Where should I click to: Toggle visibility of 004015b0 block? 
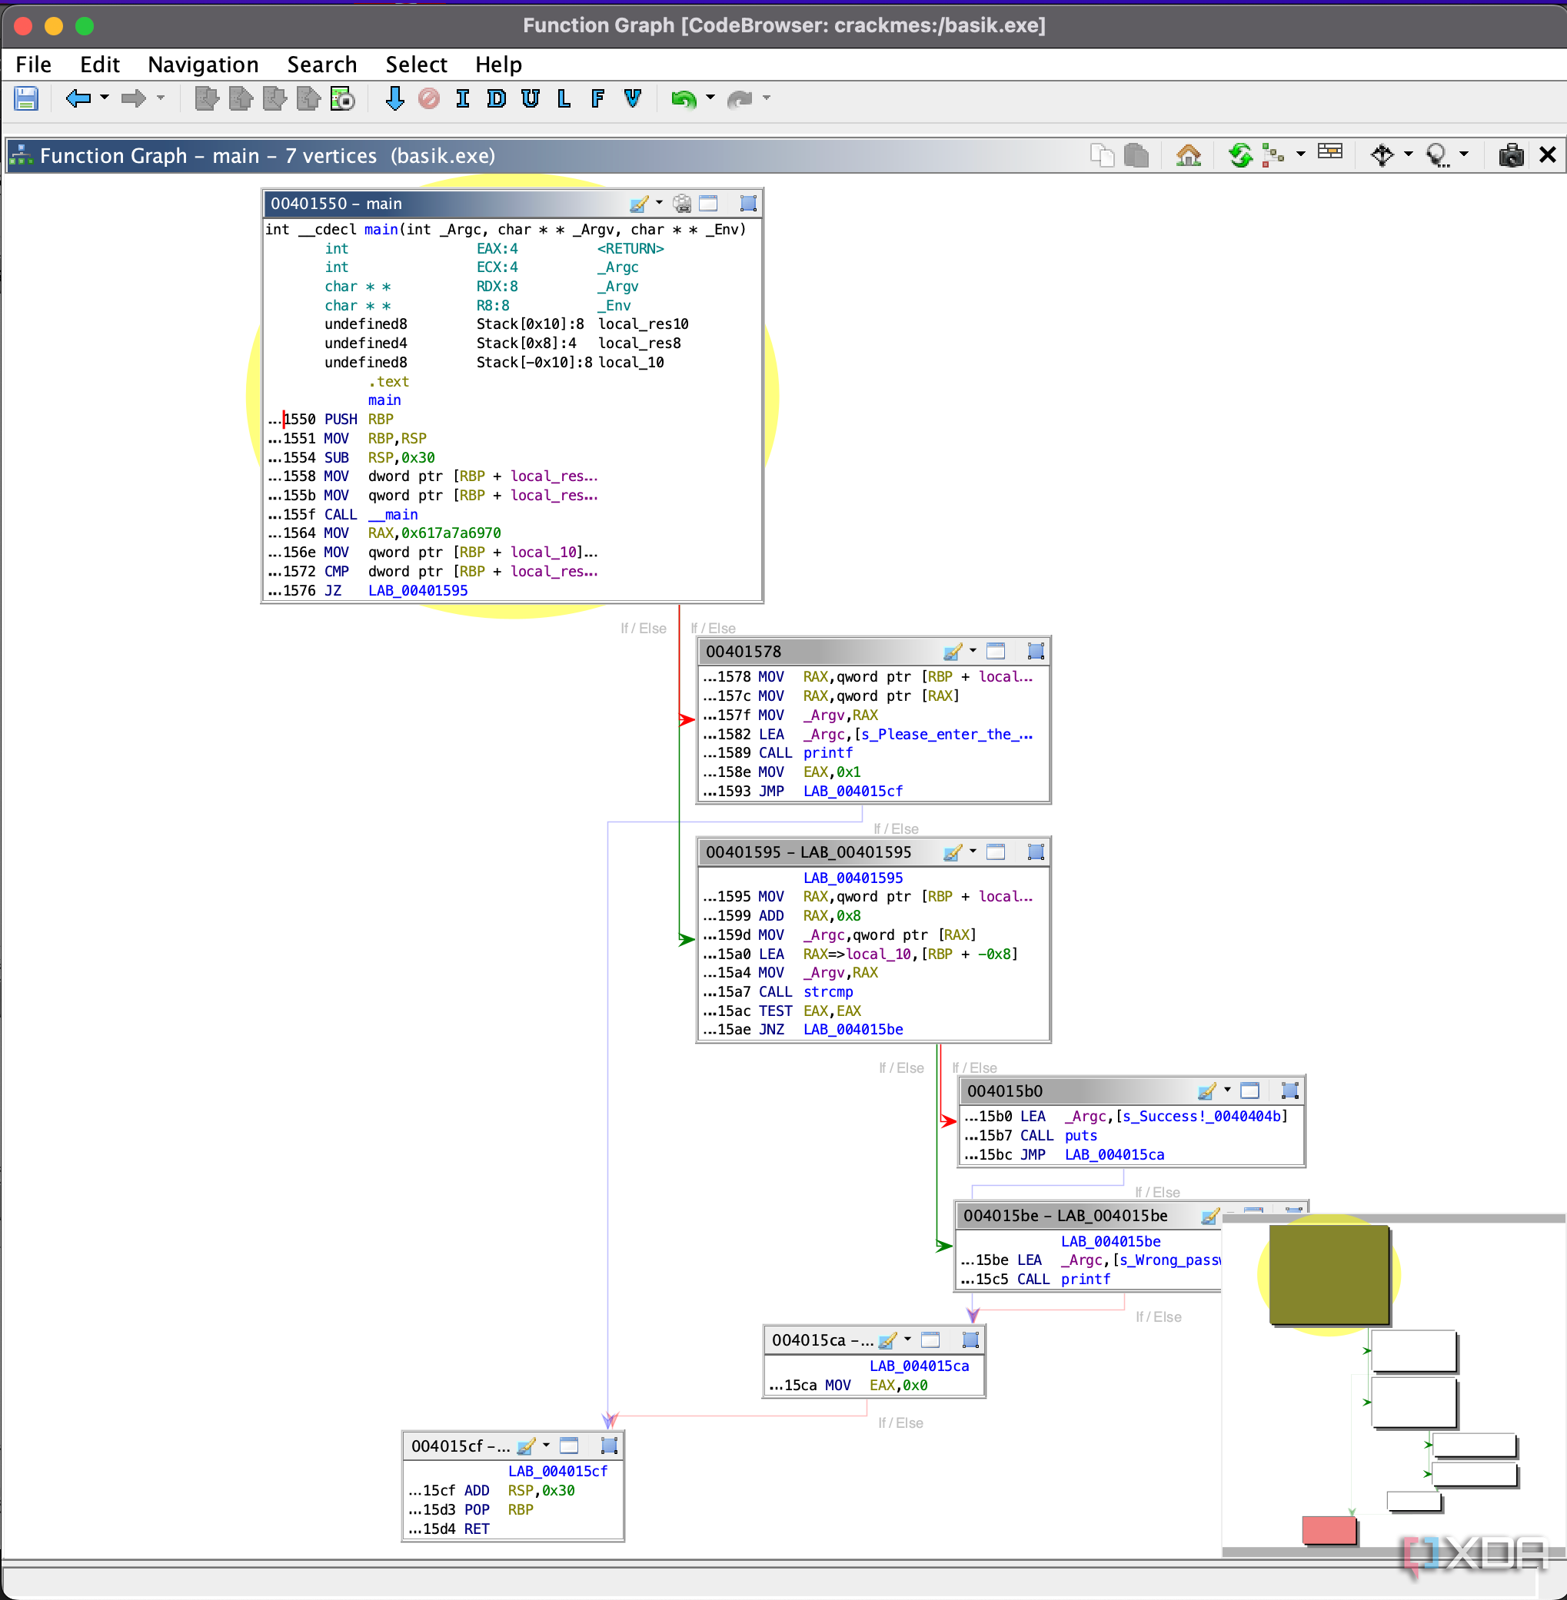(x=1247, y=1091)
